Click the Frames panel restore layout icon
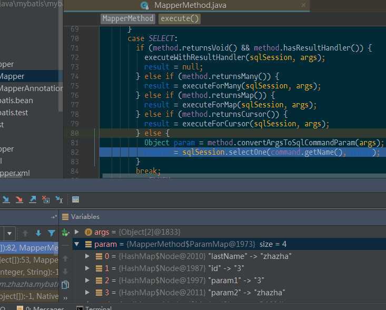Viewport: 386px width, 310px height. coord(53,217)
